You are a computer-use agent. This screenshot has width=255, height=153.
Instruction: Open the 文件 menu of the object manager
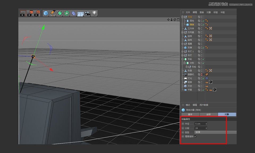pyautogui.click(x=187, y=12)
